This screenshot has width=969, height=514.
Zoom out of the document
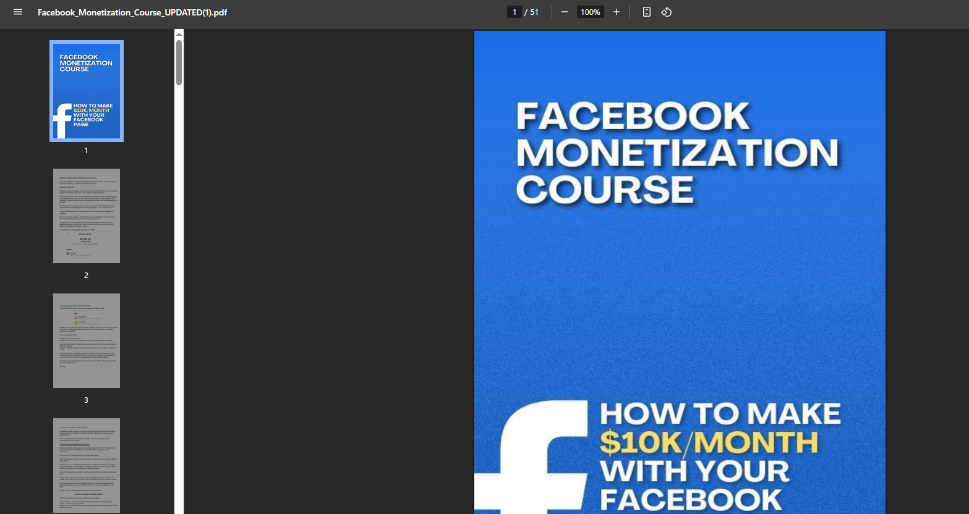(563, 12)
